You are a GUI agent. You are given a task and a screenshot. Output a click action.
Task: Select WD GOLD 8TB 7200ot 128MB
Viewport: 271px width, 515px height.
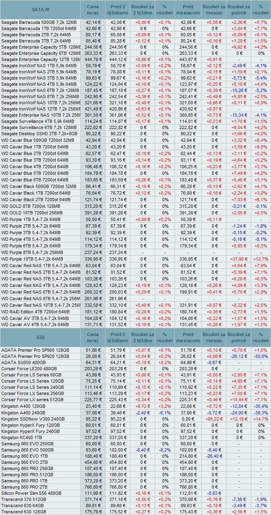32,206
